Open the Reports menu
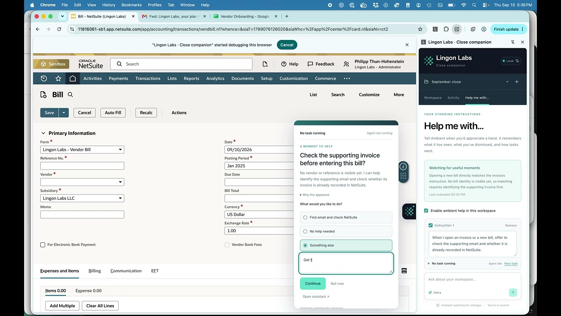The image size is (561, 316). point(191,78)
